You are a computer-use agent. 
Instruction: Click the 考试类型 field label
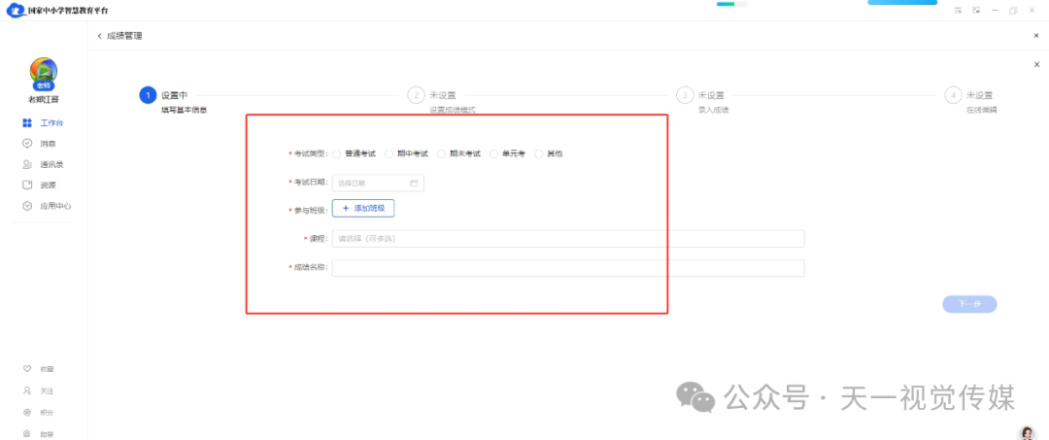(x=309, y=153)
